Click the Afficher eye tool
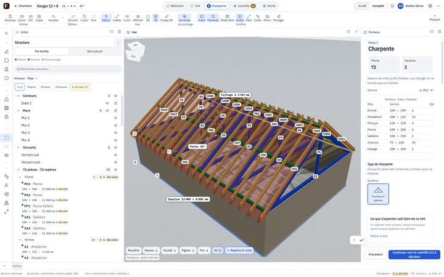The width and height of the screenshot is (444, 277). tap(138, 18)
